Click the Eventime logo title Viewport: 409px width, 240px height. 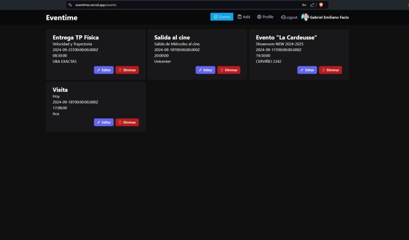tap(61, 18)
